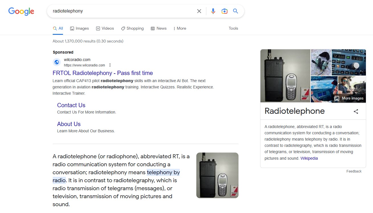Expand the More menu
Viewport: 373px width, 213px height.
pos(180,28)
